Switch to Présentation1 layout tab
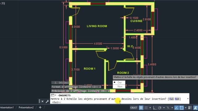198x111 pixels. pos(7,108)
